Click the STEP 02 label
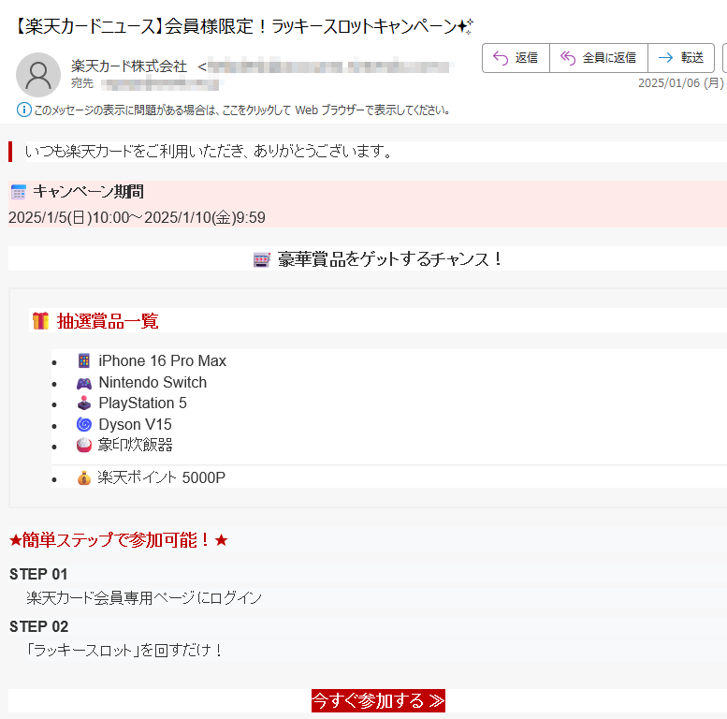 click(x=39, y=626)
